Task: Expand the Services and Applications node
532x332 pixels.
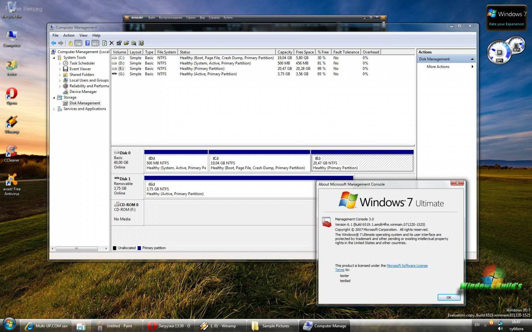Action: [x=54, y=109]
